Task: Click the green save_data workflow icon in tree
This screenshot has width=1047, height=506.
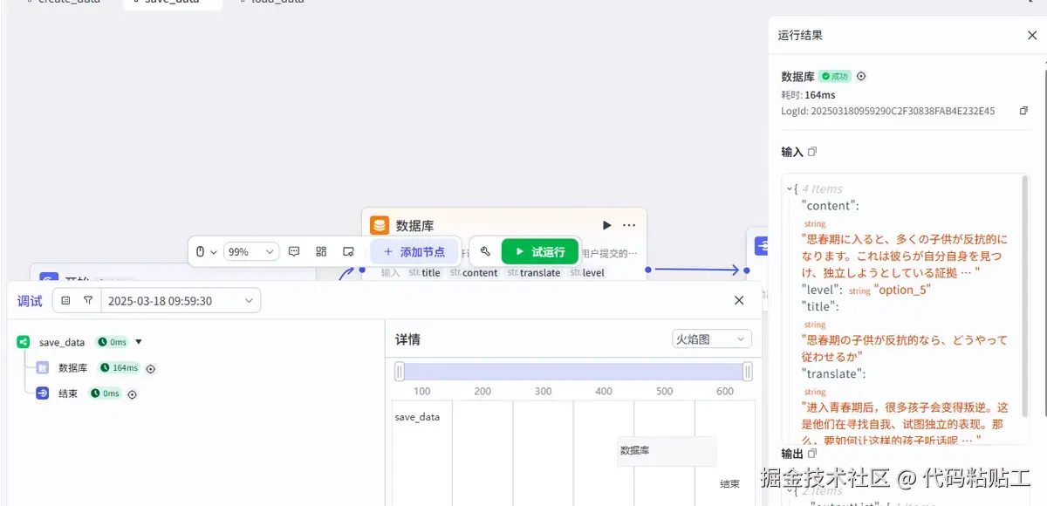Action: (24, 342)
